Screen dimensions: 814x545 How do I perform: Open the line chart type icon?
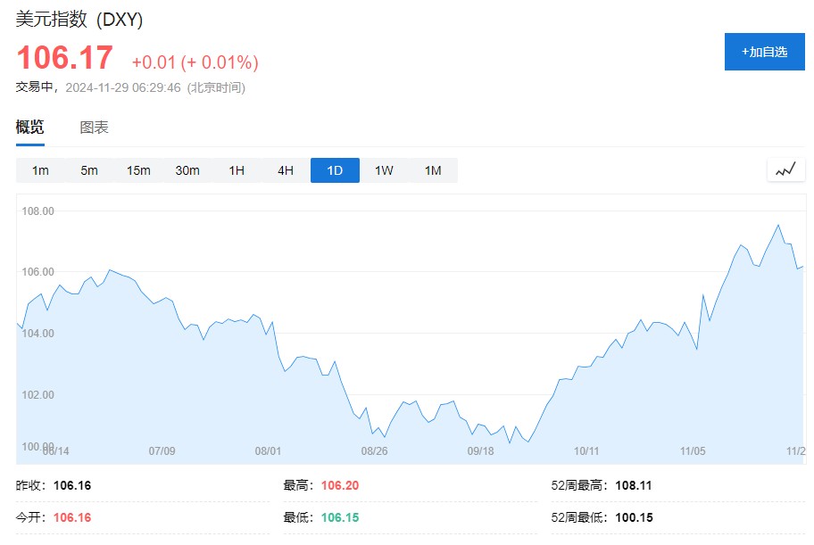[x=785, y=169]
